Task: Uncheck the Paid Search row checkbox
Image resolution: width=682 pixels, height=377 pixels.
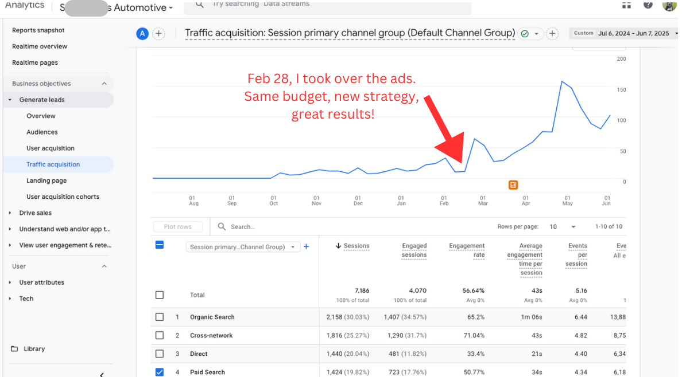Action: coord(160,372)
